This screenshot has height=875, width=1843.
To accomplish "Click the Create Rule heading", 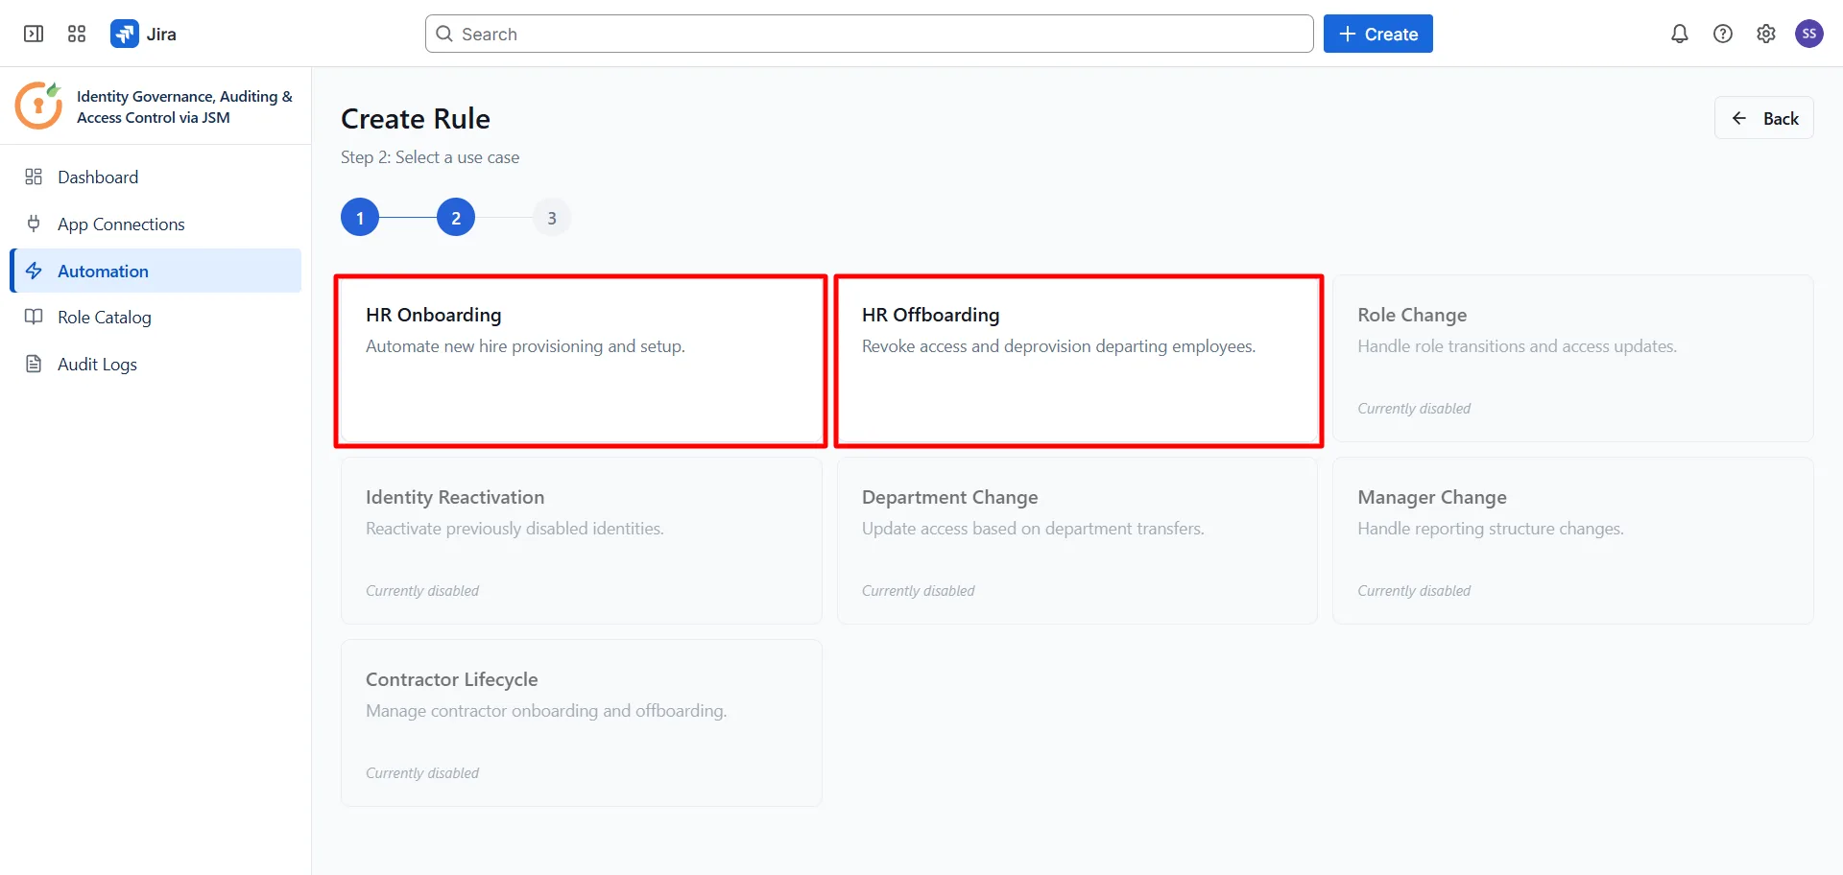I will 416,119.
